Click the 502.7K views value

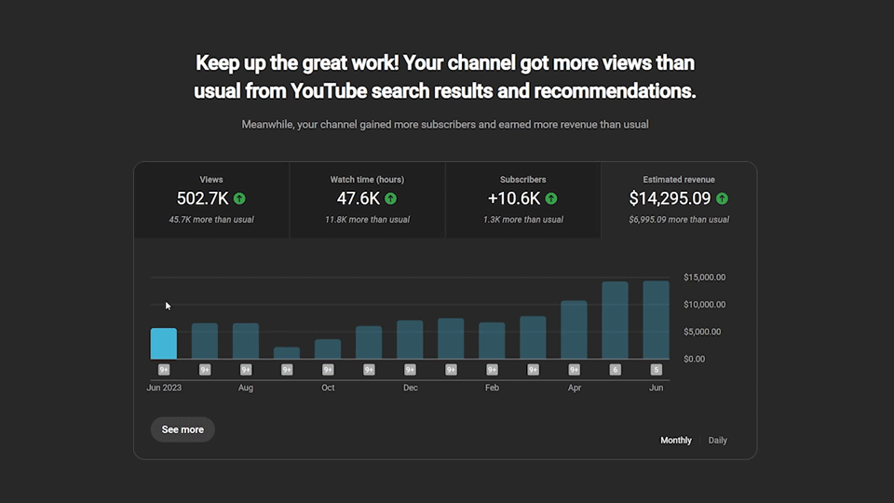202,198
